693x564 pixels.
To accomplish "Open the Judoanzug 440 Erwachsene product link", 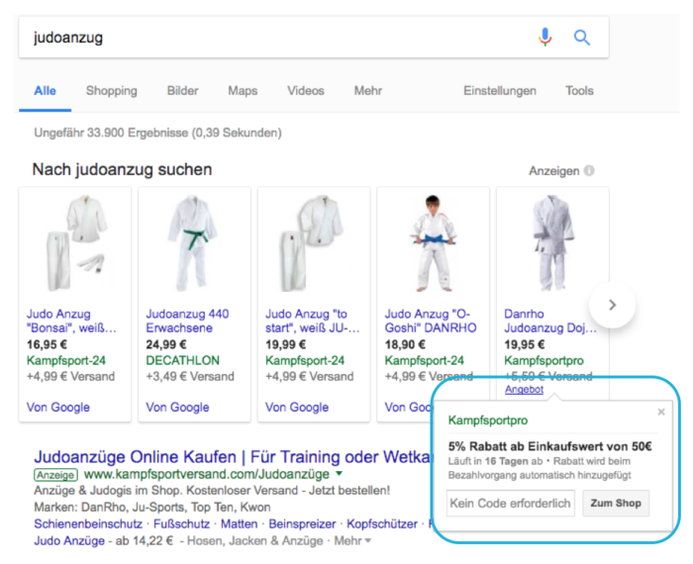I will 187,322.
